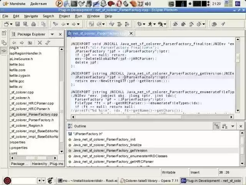Screen dimensions: 246x185
Task: Click Package Explorer Up folder icon
Action: click(30, 43)
